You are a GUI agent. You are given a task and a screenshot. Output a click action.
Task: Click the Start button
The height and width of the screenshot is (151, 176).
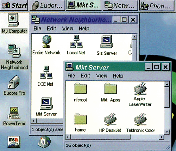coord(14,5)
